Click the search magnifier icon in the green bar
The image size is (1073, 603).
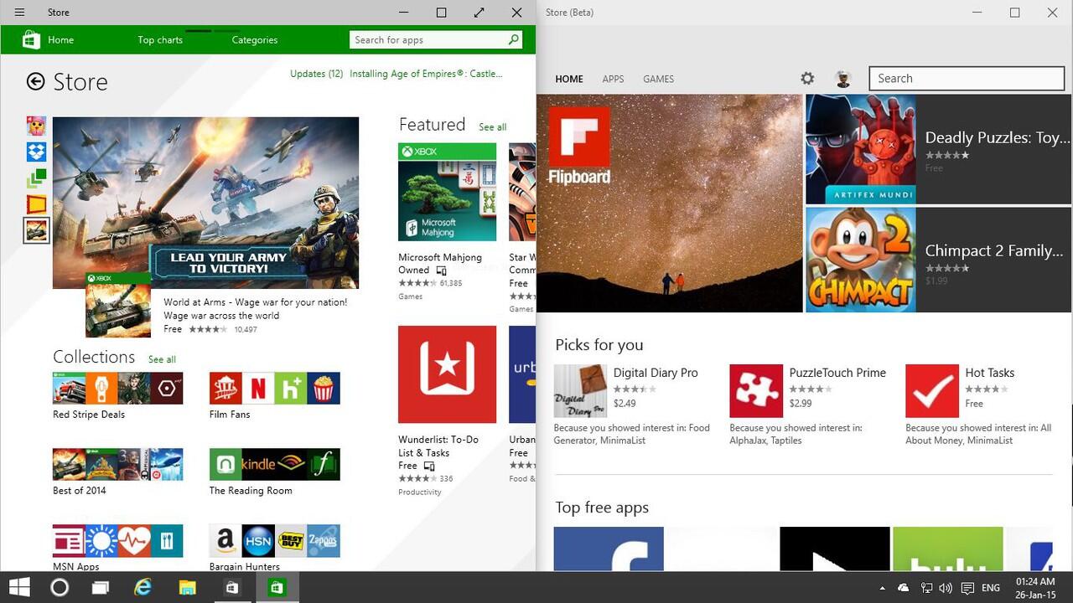coord(513,39)
